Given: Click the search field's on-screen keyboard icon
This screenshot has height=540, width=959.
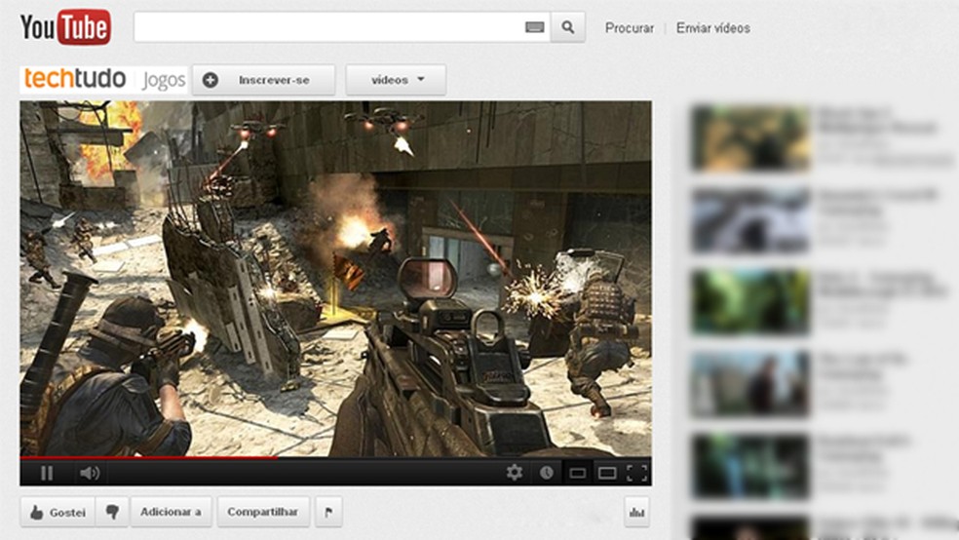Looking at the screenshot, I should click(x=534, y=27).
